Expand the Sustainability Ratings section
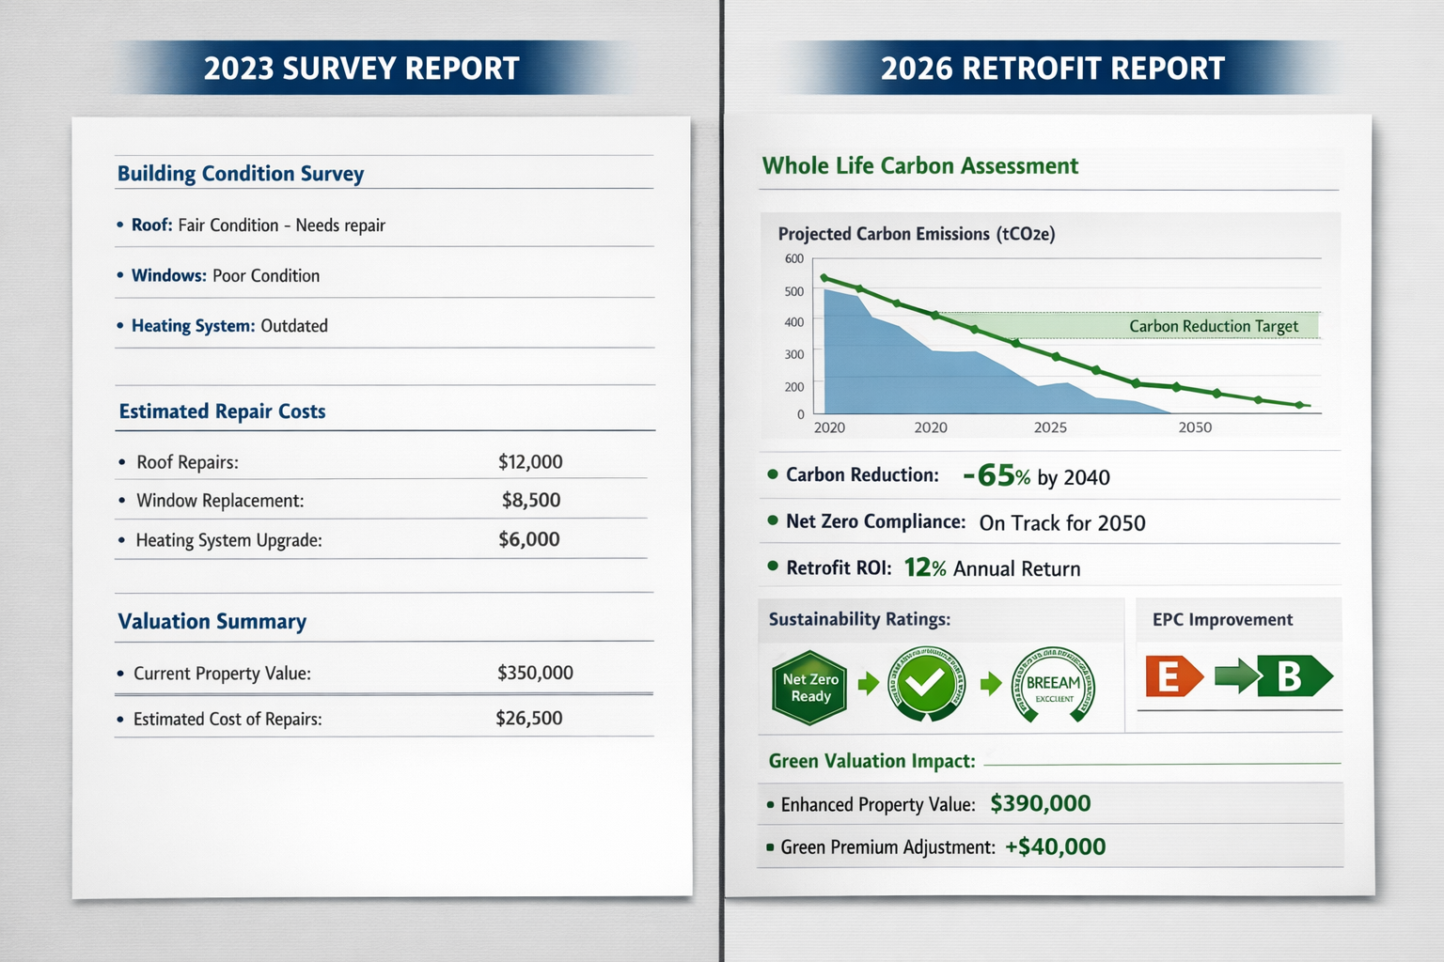 pyautogui.click(x=858, y=619)
